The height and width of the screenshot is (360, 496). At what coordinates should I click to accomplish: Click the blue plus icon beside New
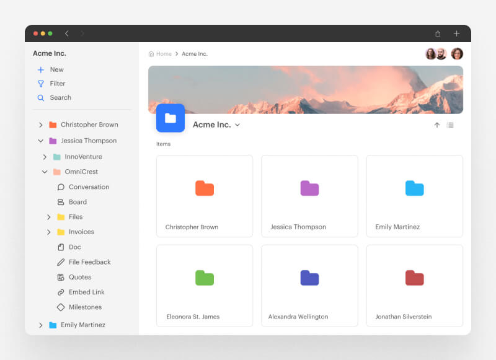click(x=41, y=69)
